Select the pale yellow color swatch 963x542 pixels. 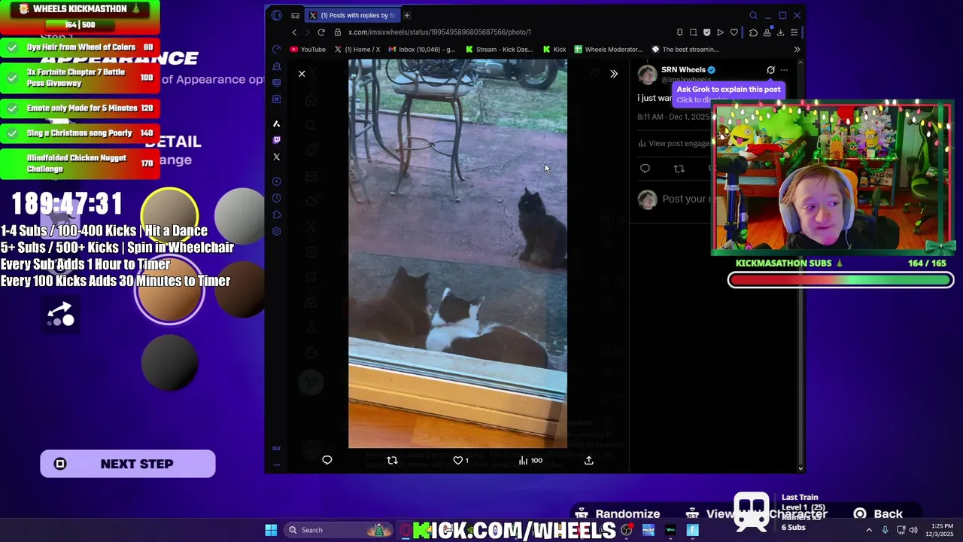(x=170, y=218)
